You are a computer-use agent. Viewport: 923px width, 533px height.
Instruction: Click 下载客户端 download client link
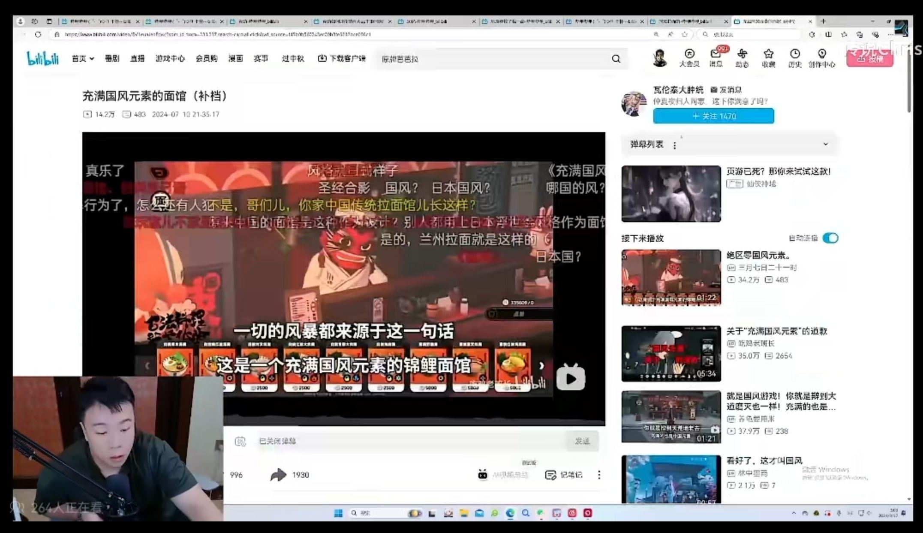click(x=342, y=58)
